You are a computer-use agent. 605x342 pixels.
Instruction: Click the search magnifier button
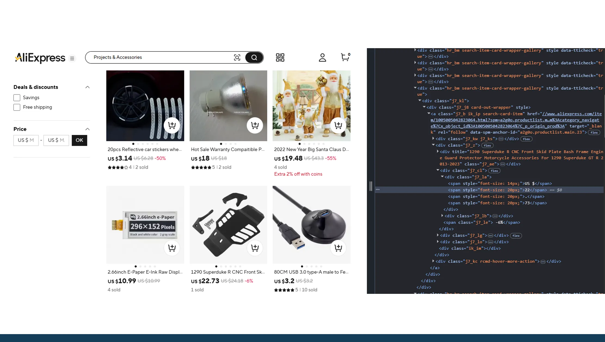tap(254, 57)
